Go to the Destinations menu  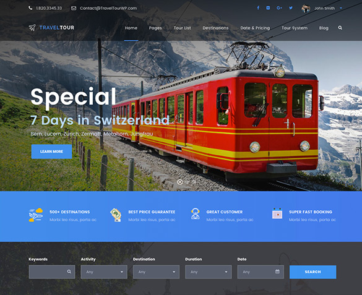coord(215,28)
